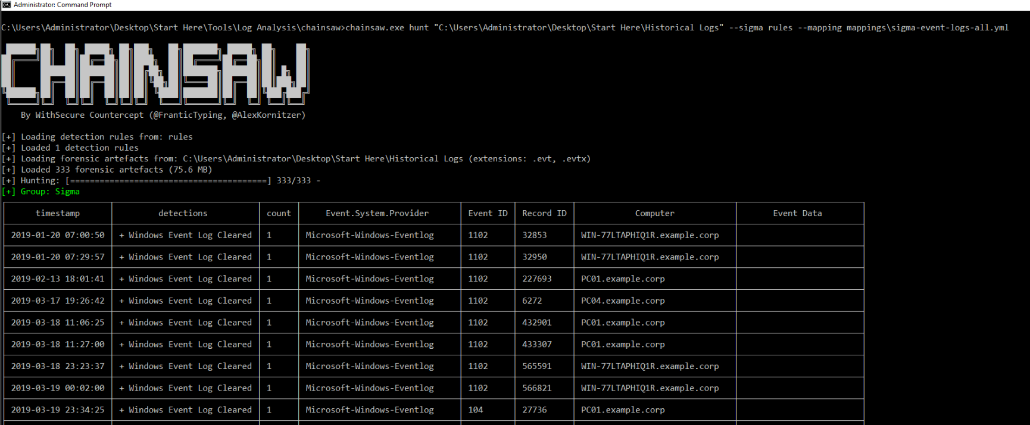
Task: Click the 'By WithSecure Countercept' credit line
Action: [163, 115]
